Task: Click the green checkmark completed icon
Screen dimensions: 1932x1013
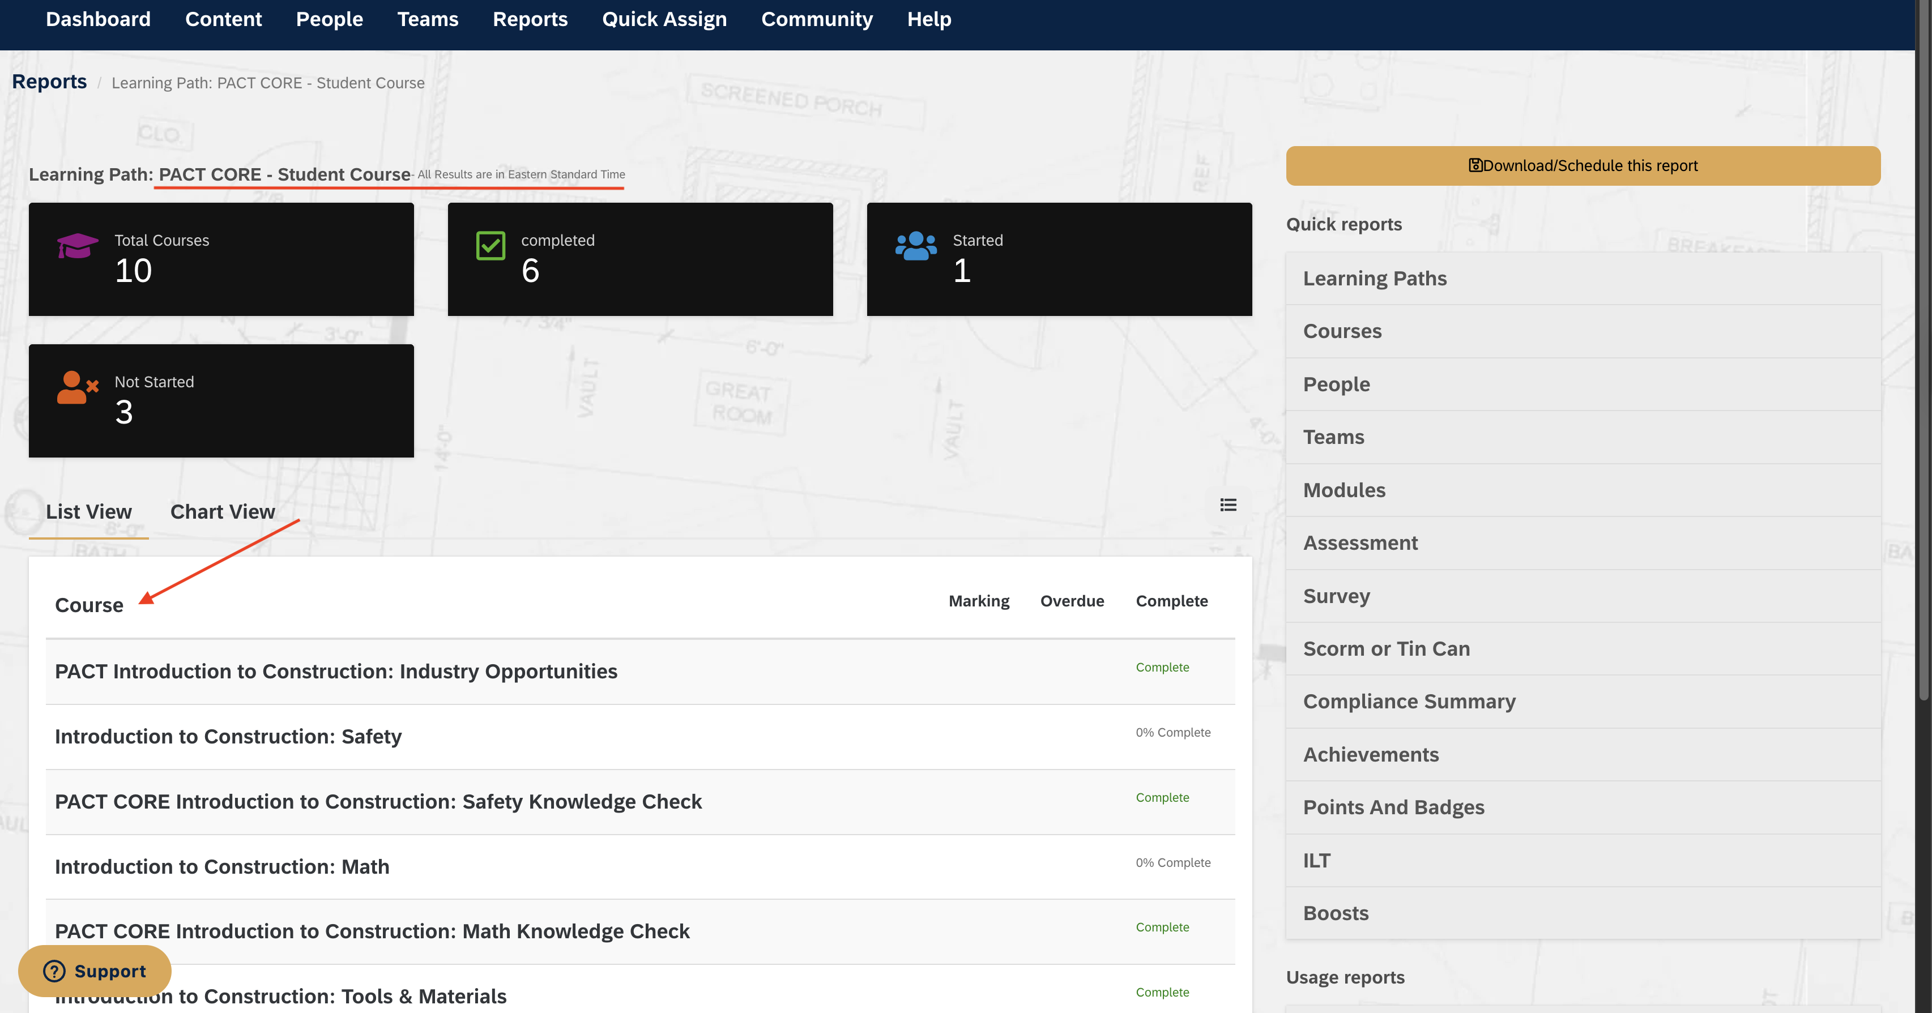Action: (x=491, y=245)
